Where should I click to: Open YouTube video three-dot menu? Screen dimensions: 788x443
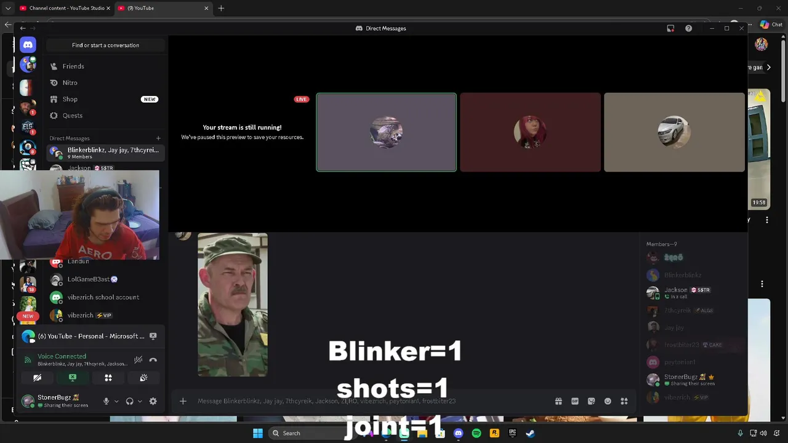767,220
